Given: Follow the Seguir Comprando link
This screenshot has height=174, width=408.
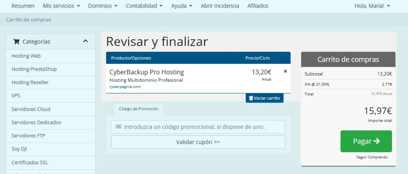Looking at the screenshot, I should 372,157.
